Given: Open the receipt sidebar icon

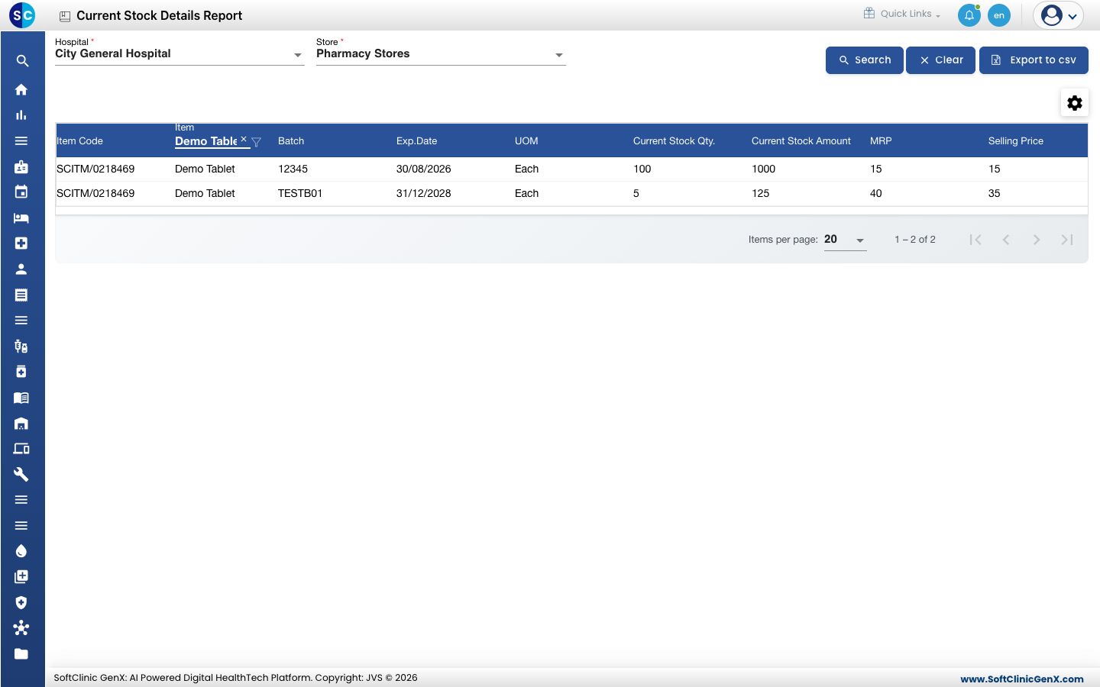Looking at the screenshot, I should (21, 295).
